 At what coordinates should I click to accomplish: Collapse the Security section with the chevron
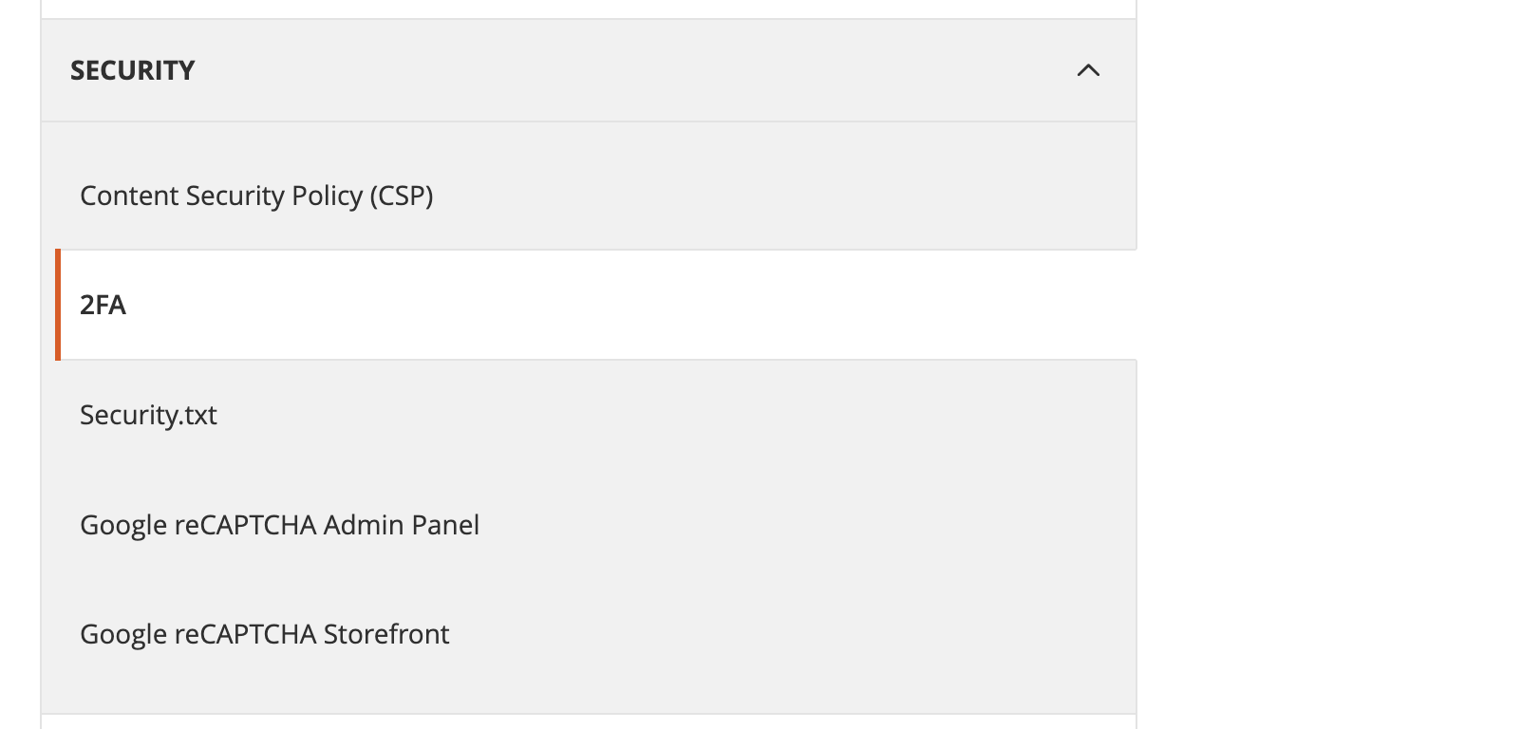click(x=1088, y=70)
